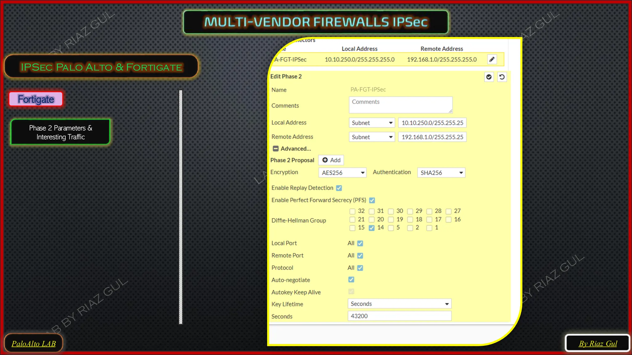Toggle Local Port All checkbox
This screenshot has width=632, height=355.
pyautogui.click(x=360, y=243)
